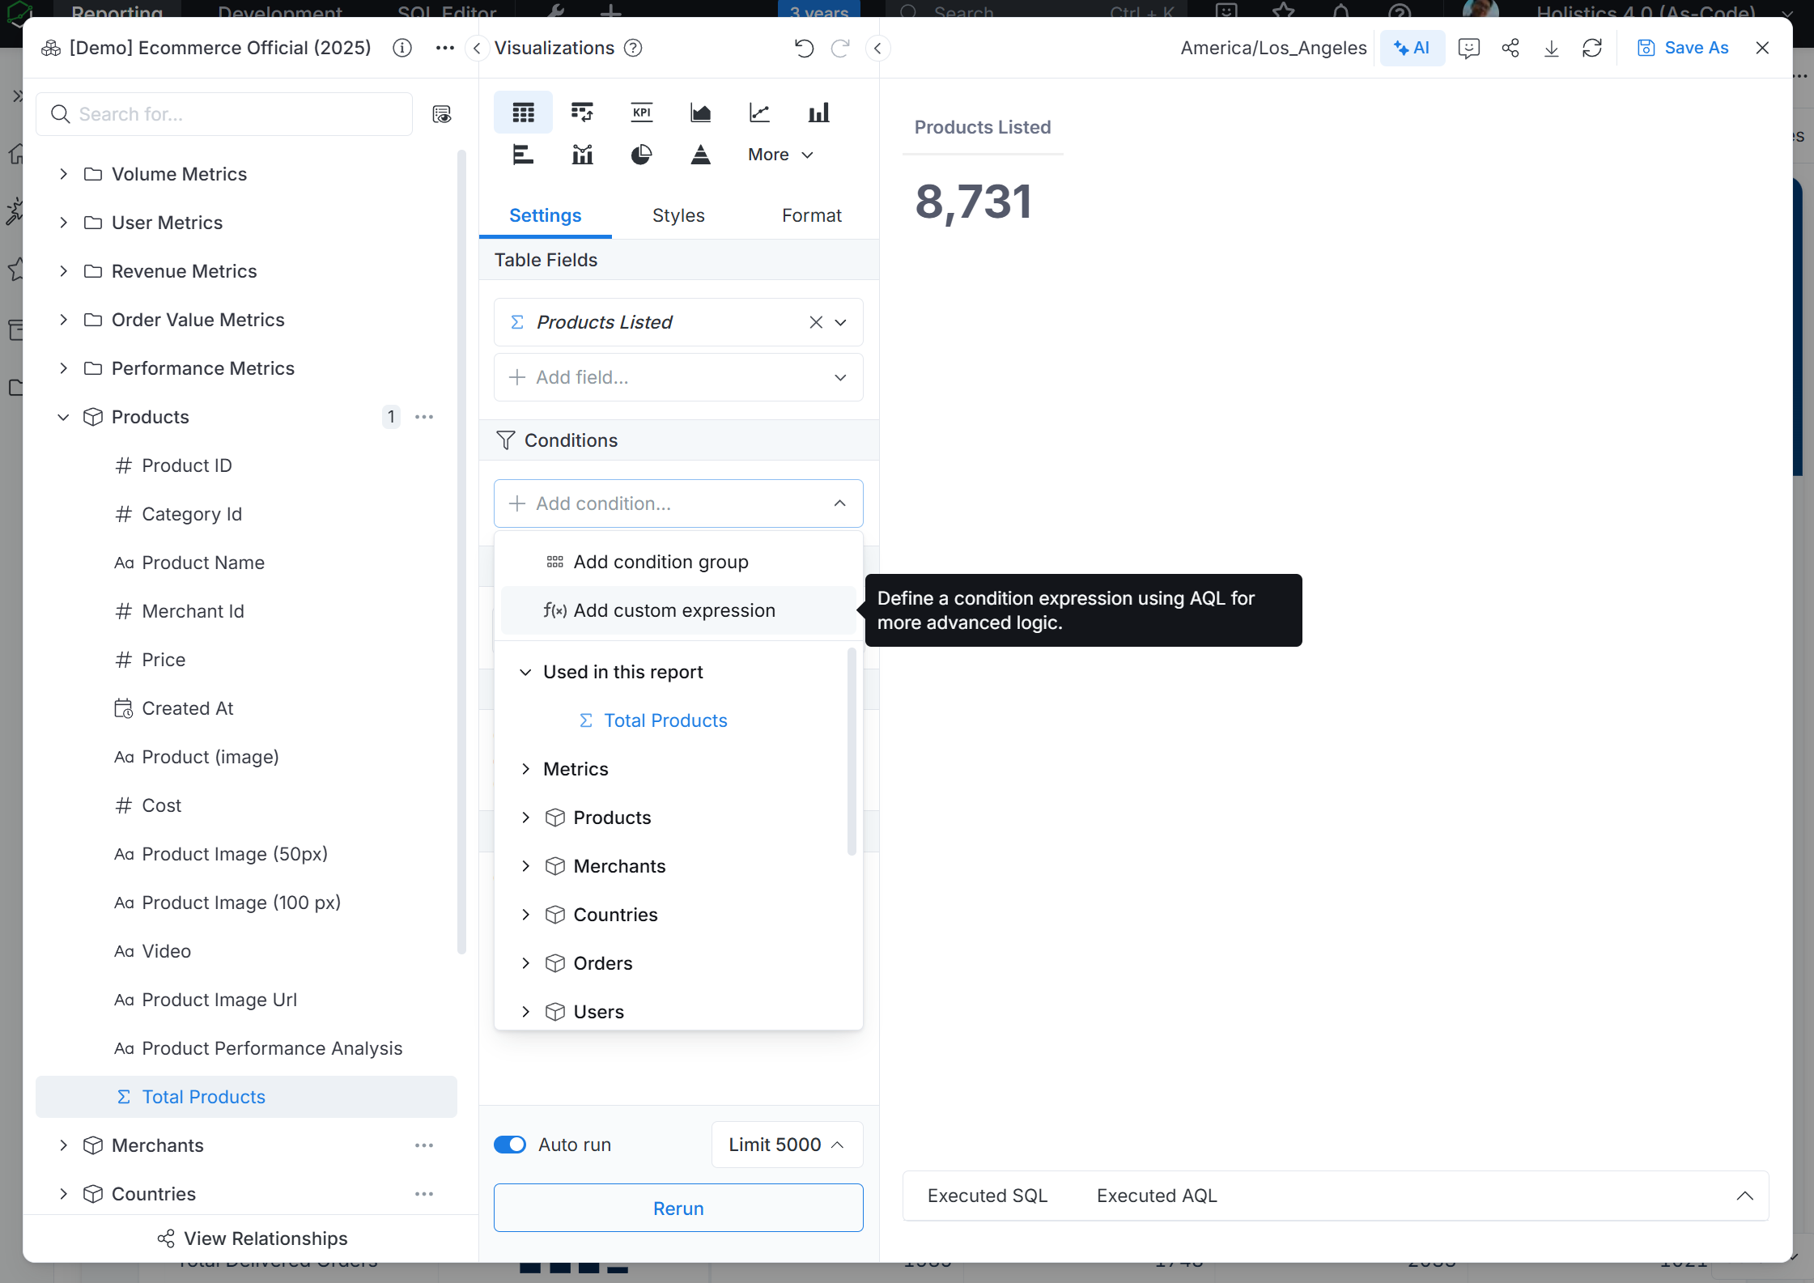Select the KPI metric visualization icon

pos(641,113)
